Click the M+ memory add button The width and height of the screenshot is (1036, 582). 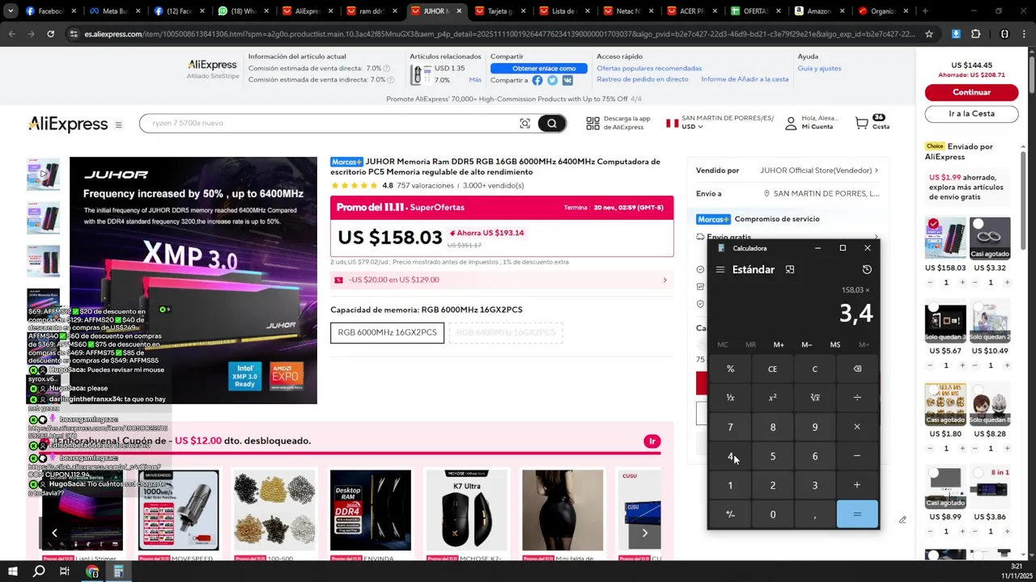point(779,344)
